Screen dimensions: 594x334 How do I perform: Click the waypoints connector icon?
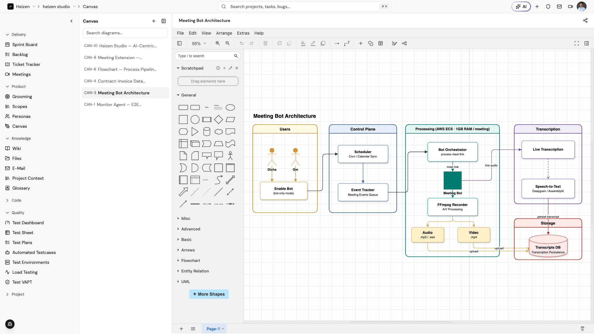coord(347,44)
